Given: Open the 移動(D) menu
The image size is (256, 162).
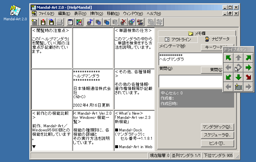Looking at the screenshot, I should point(113,14).
